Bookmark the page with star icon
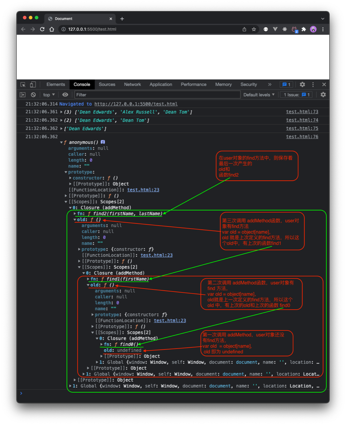The height and width of the screenshot is (425, 346). point(254,29)
